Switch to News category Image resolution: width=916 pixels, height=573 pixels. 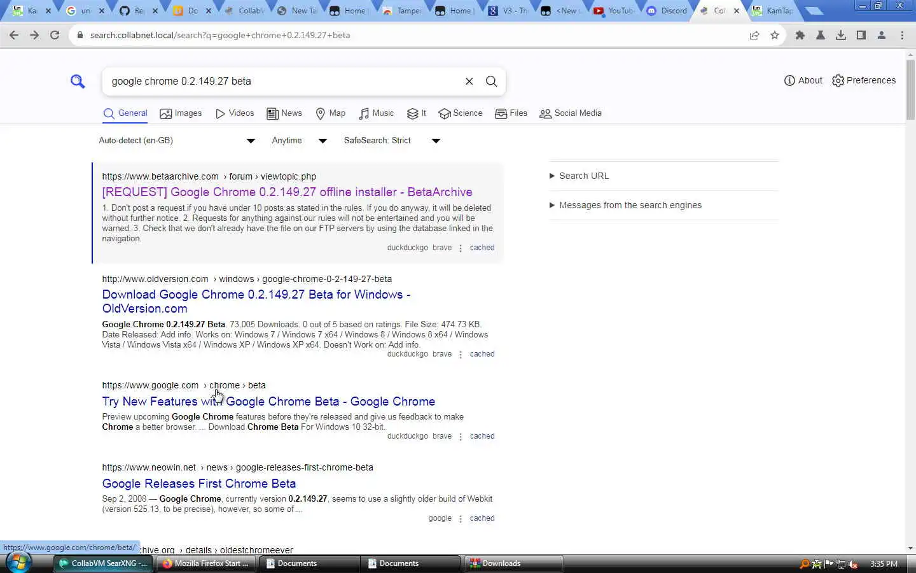tap(284, 113)
